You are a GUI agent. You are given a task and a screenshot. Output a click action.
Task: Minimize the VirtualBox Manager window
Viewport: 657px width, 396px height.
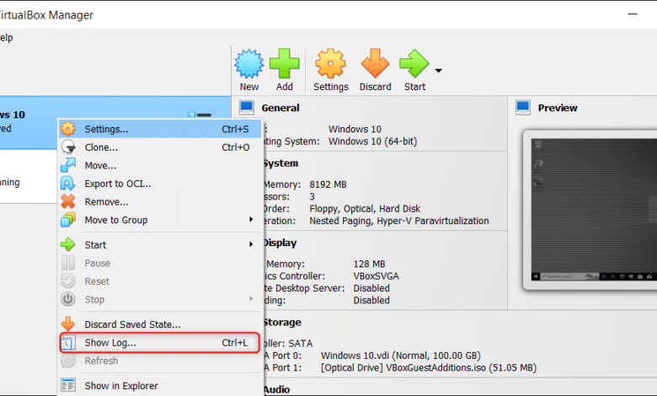(633, 14)
